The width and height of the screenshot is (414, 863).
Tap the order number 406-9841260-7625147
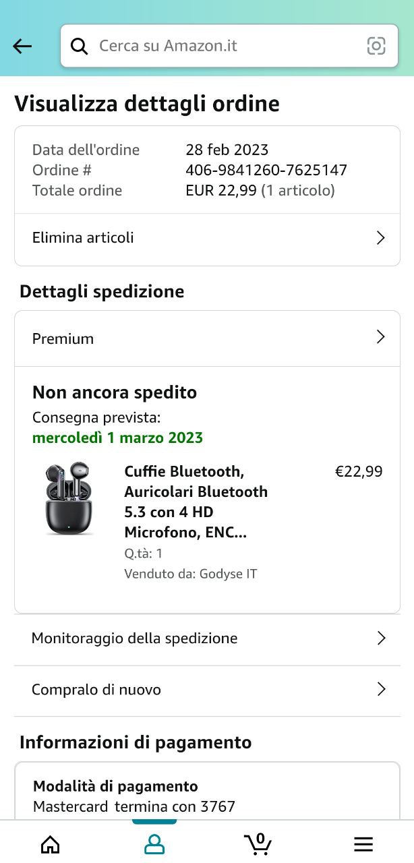pos(266,170)
